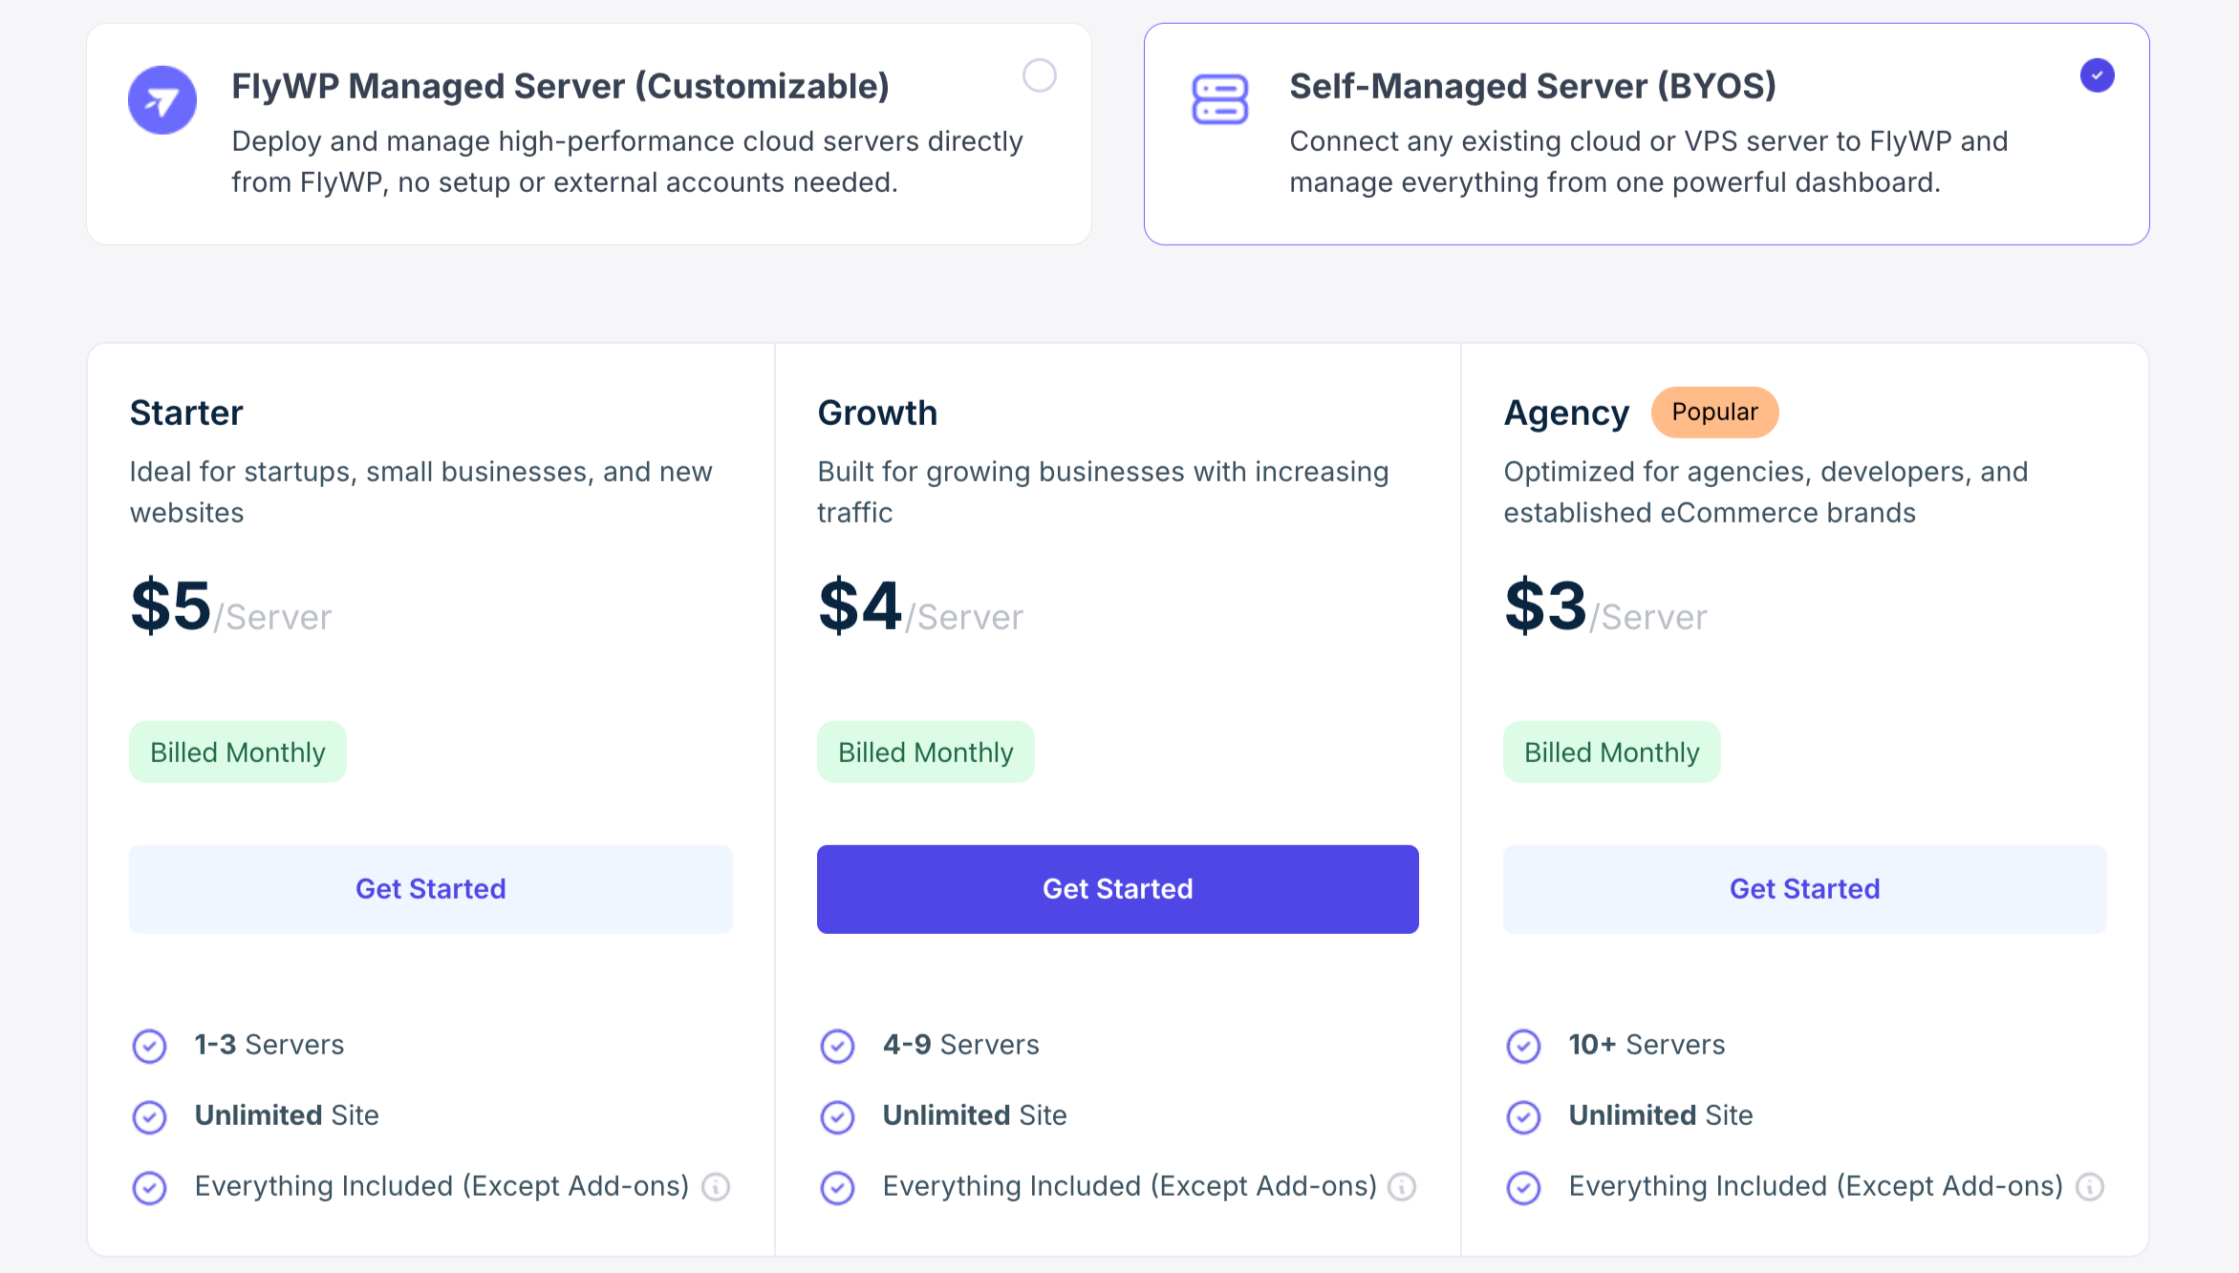Open info icon beside Starter Everything Included

tap(716, 1187)
